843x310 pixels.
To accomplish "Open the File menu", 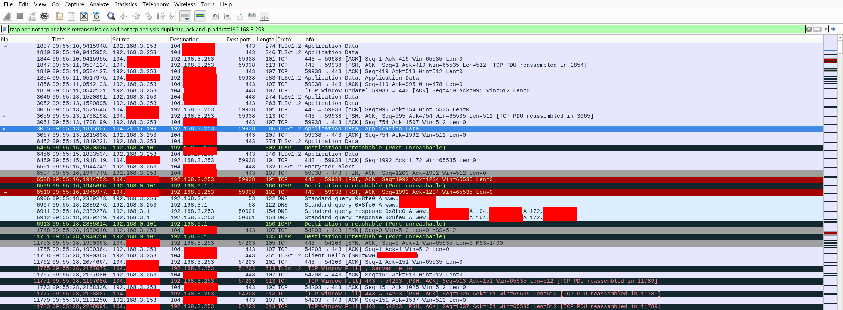I will point(8,4).
